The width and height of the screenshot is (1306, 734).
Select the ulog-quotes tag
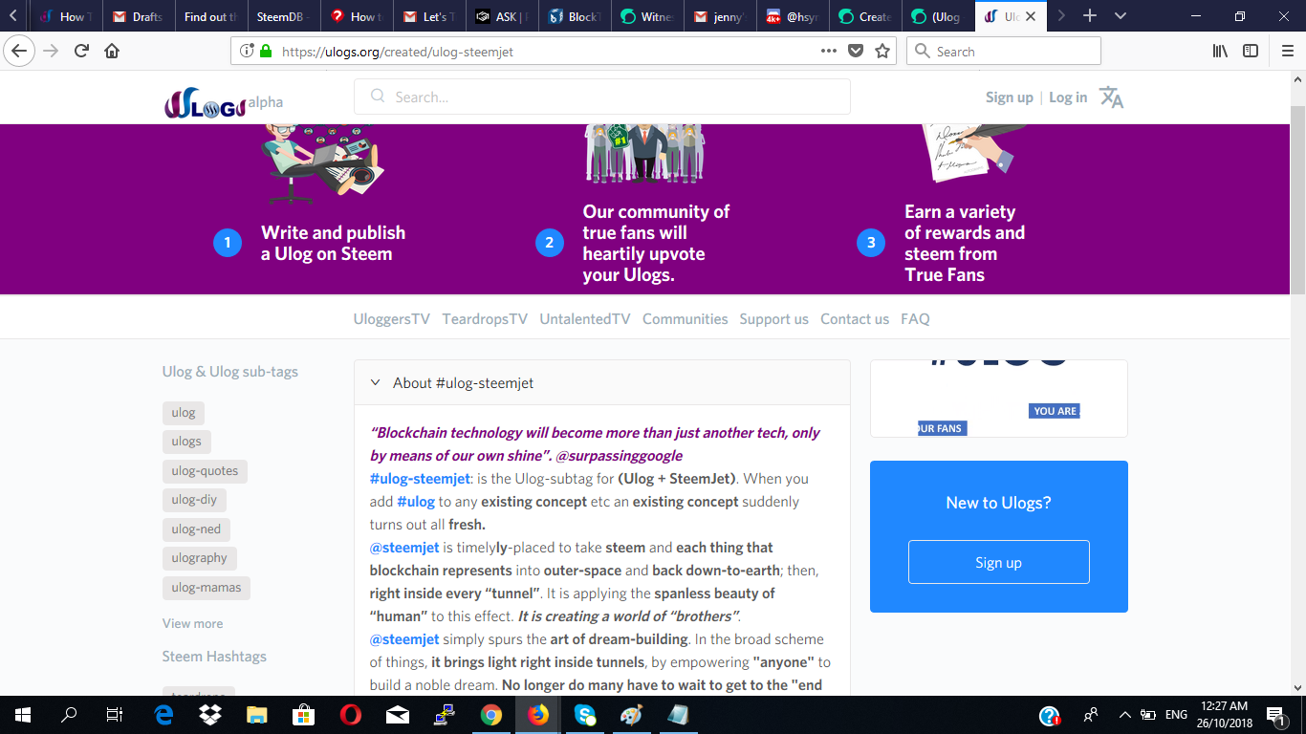[x=205, y=471]
